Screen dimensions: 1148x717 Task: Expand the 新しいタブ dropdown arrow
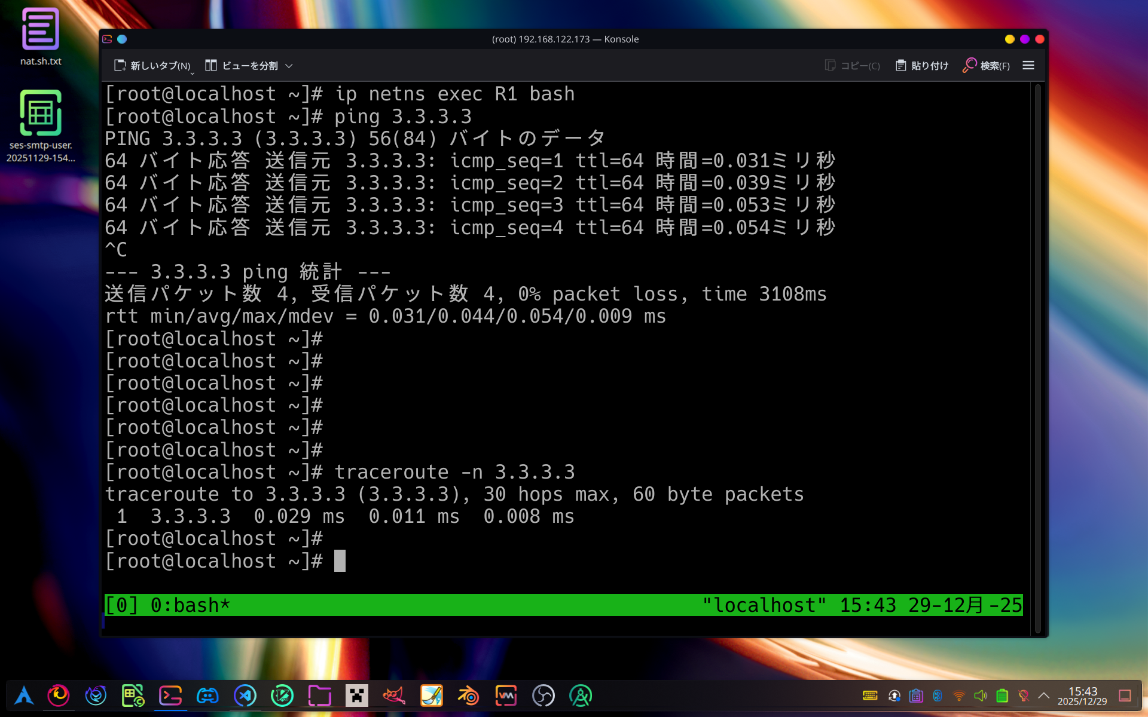tap(193, 73)
